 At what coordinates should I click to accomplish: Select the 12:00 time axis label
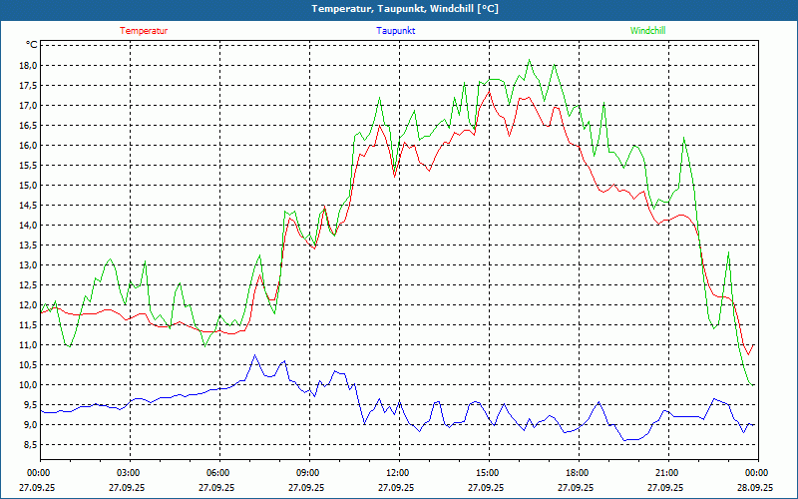coord(397,473)
